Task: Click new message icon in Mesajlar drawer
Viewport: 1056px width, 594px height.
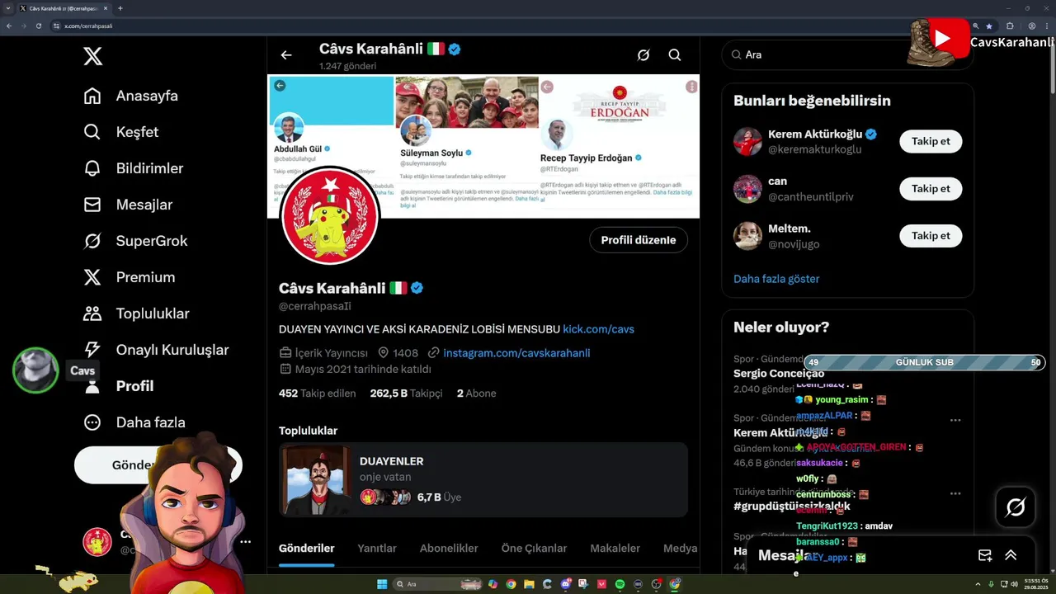Action: 984,556
